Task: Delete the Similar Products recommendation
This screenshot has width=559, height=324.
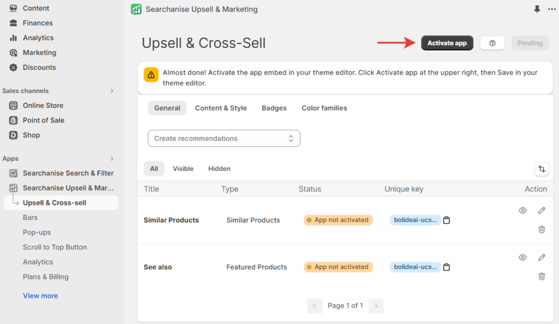Action: 541,229
